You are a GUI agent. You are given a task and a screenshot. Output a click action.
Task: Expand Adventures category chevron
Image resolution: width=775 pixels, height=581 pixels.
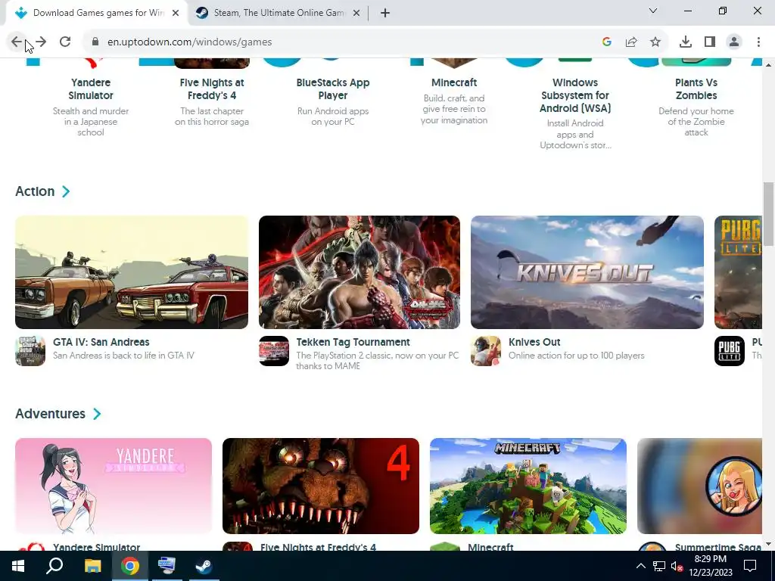point(97,414)
